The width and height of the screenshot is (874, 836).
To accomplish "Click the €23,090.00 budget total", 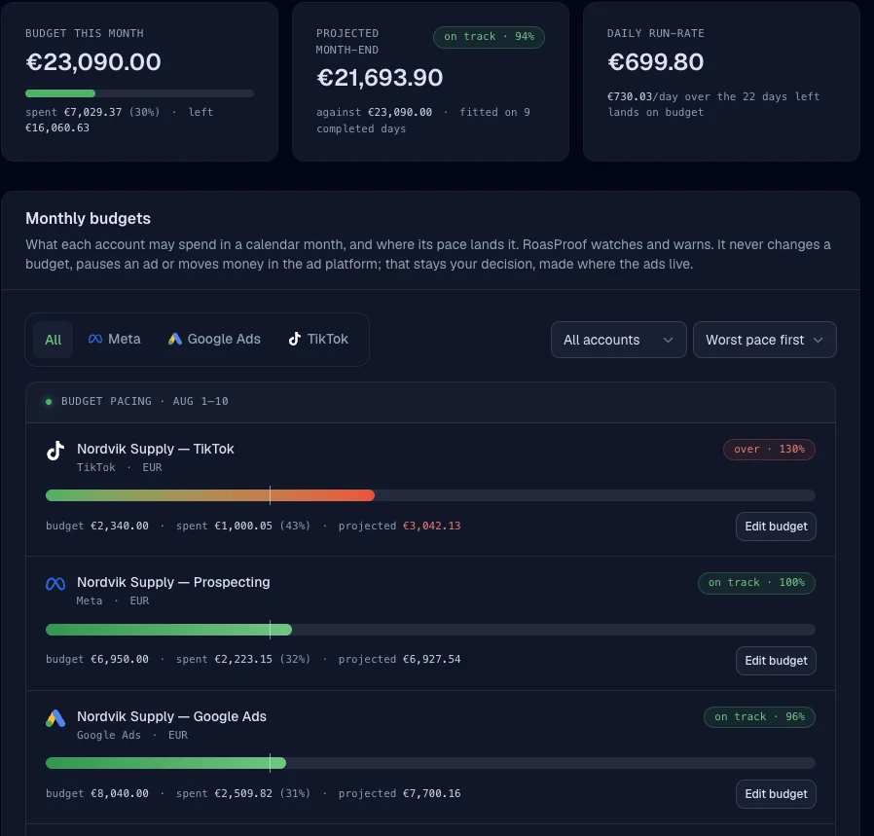I will (x=93, y=62).
